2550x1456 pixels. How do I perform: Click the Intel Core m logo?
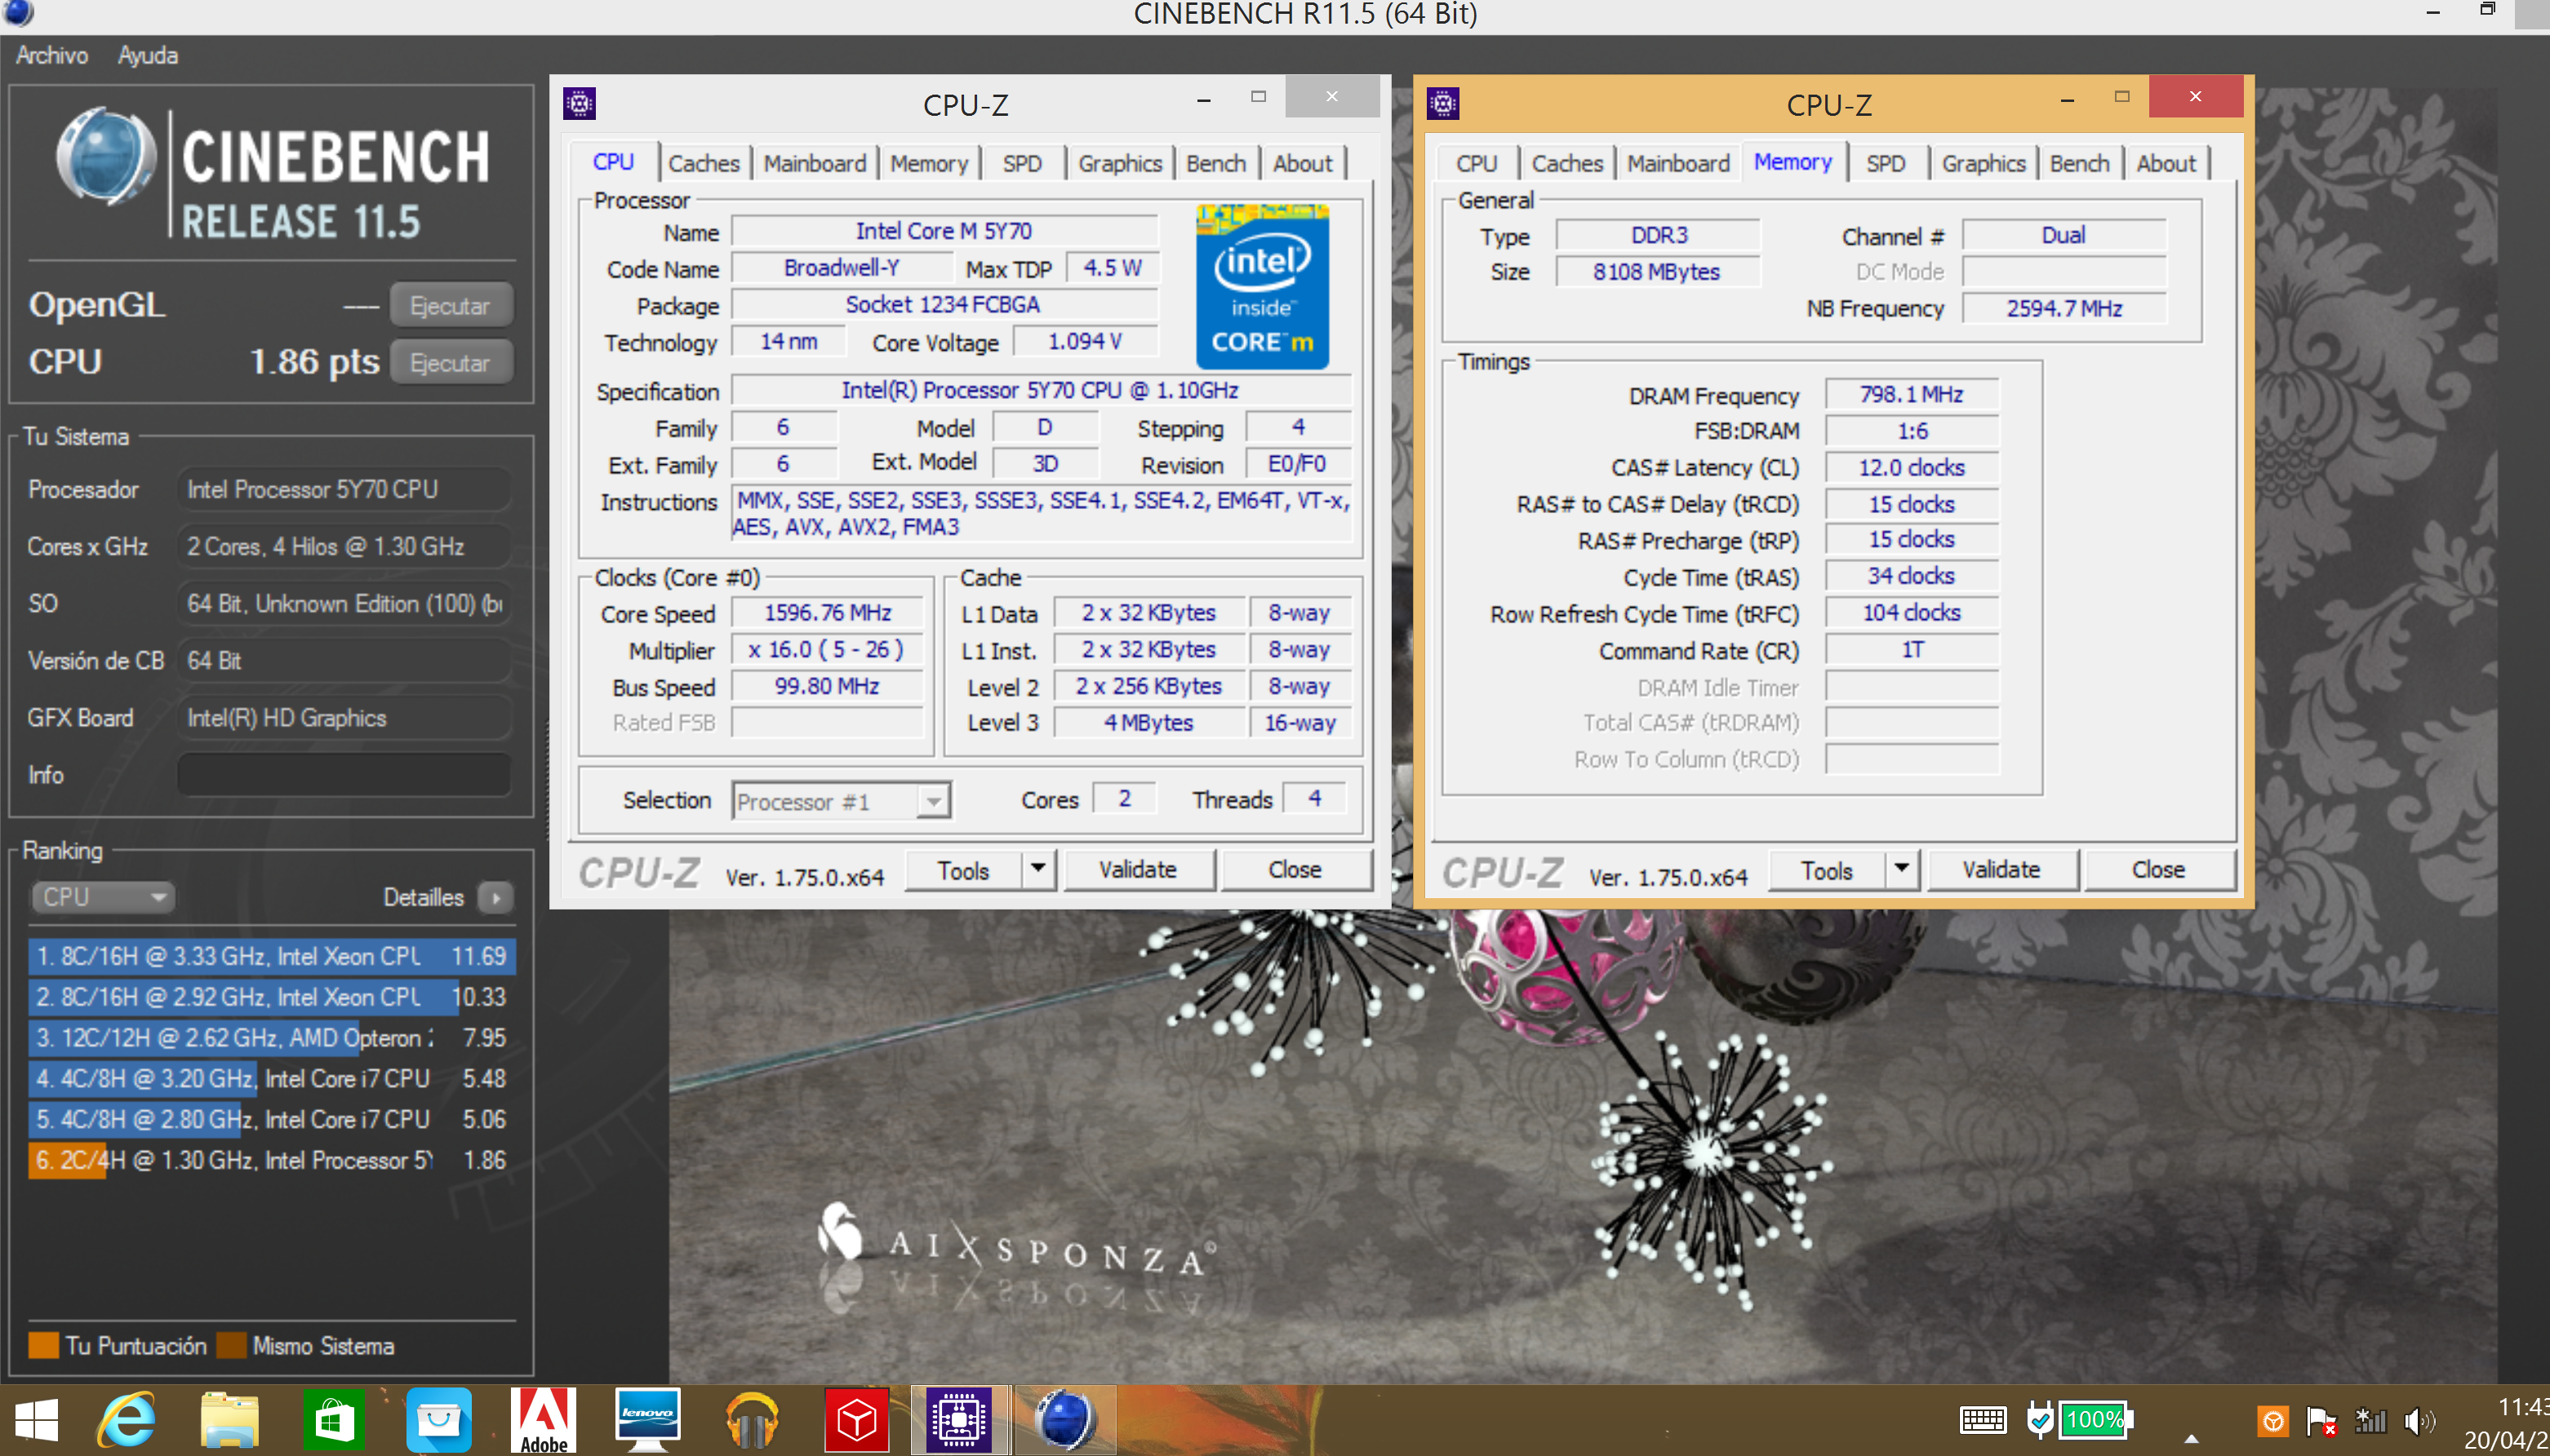point(1263,287)
